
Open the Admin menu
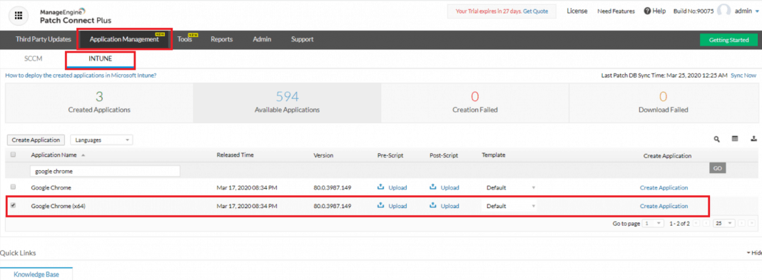pyautogui.click(x=262, y=39)
